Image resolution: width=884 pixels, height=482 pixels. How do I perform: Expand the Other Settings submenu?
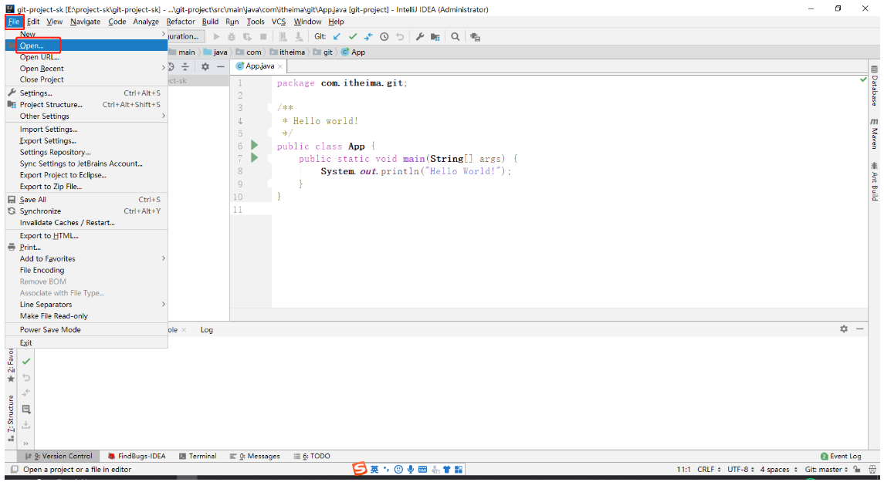pos(86,116)
